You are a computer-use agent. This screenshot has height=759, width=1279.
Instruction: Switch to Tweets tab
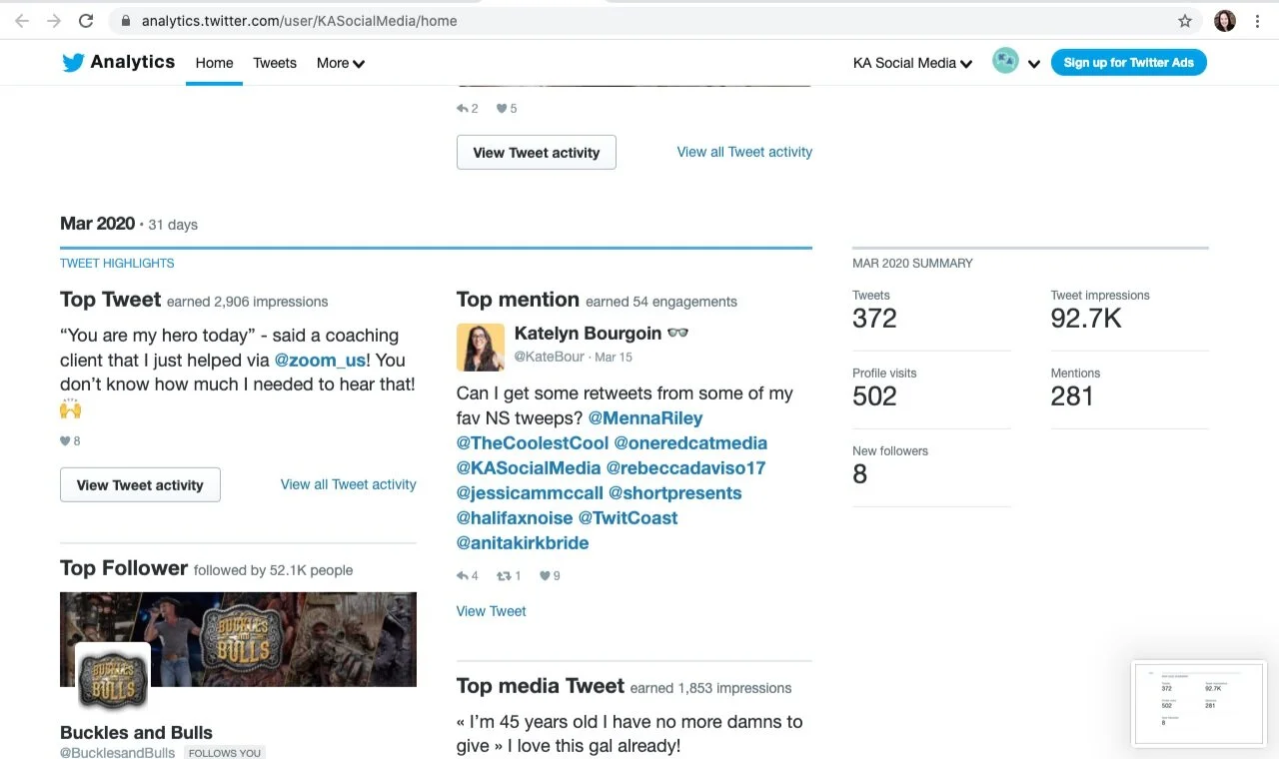pos(275,63)
